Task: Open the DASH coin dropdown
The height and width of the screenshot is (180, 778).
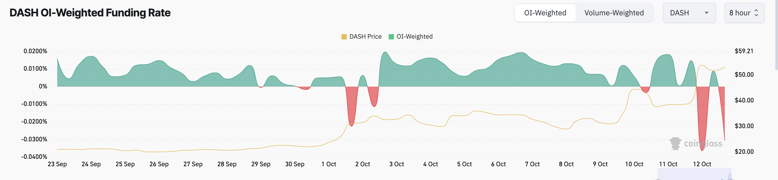Action: coord(689,13)
